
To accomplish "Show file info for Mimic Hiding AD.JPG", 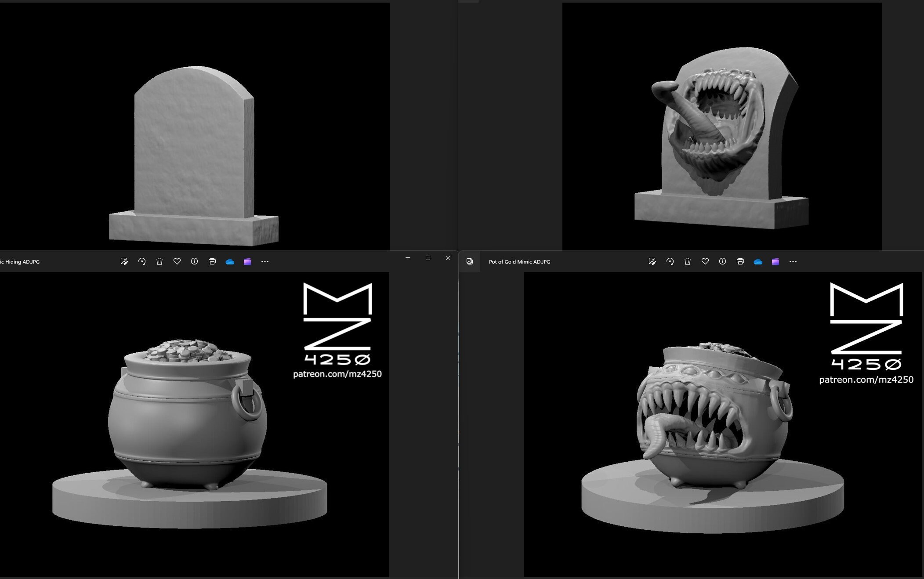I will coord(195,261).
